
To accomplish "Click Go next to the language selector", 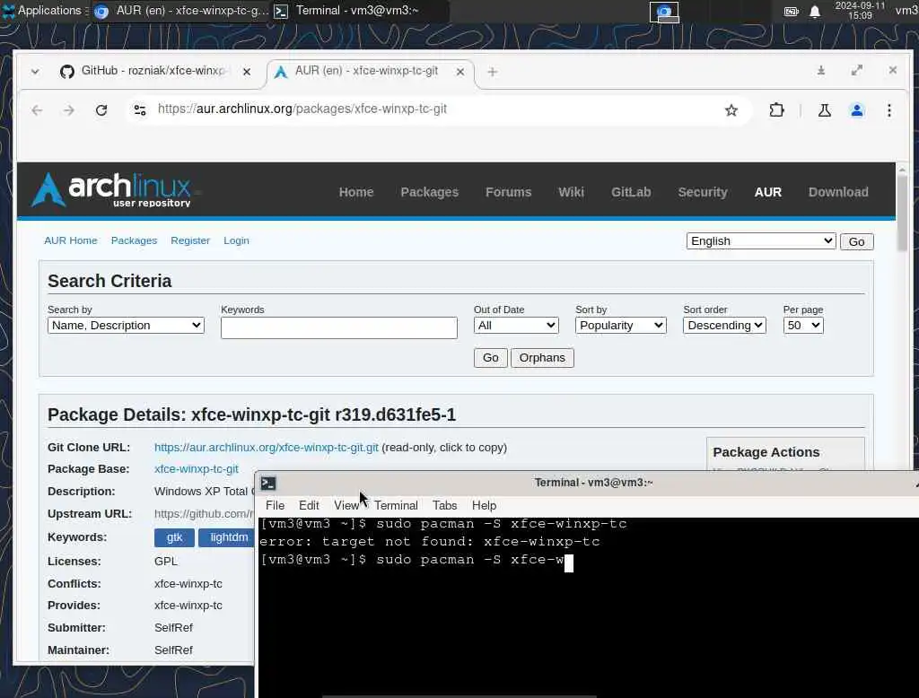I will click(x=856, y=241).
